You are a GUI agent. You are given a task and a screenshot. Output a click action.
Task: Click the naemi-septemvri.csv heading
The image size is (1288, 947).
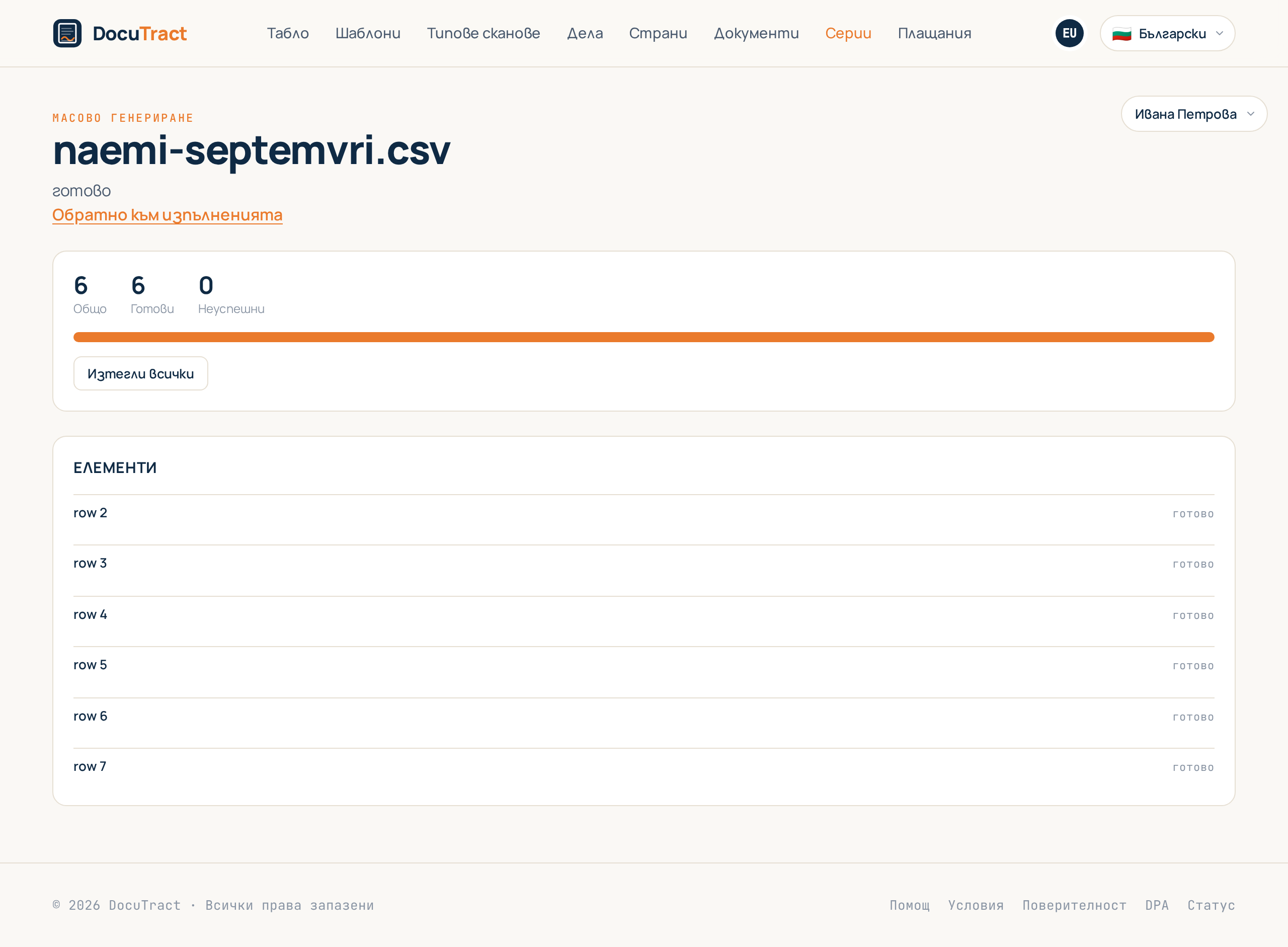pos(252,150)
